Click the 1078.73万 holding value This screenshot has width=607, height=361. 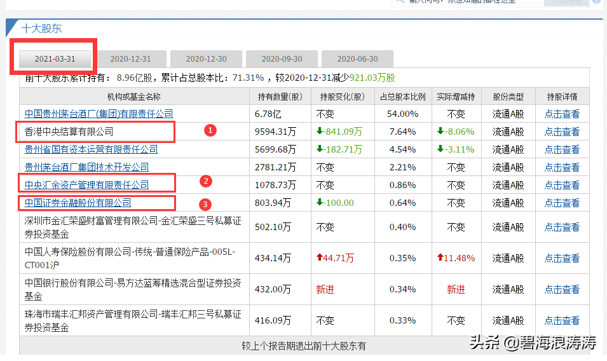pos(275,185)
